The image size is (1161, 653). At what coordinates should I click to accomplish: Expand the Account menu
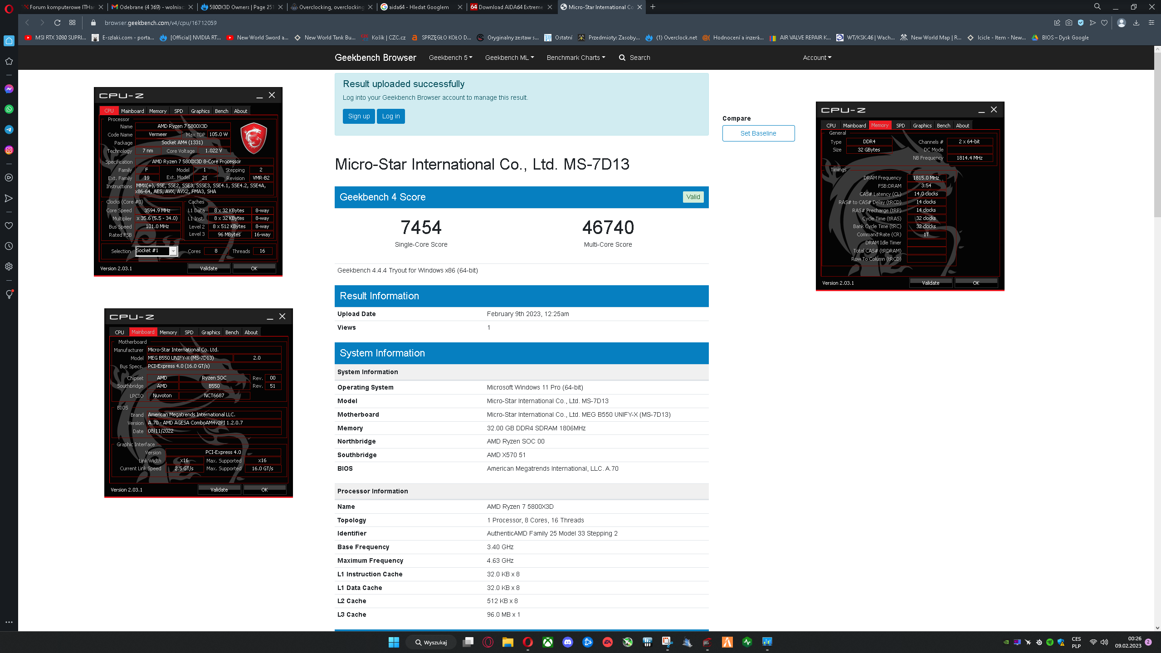pyautogui.click(x=817, y=58)
